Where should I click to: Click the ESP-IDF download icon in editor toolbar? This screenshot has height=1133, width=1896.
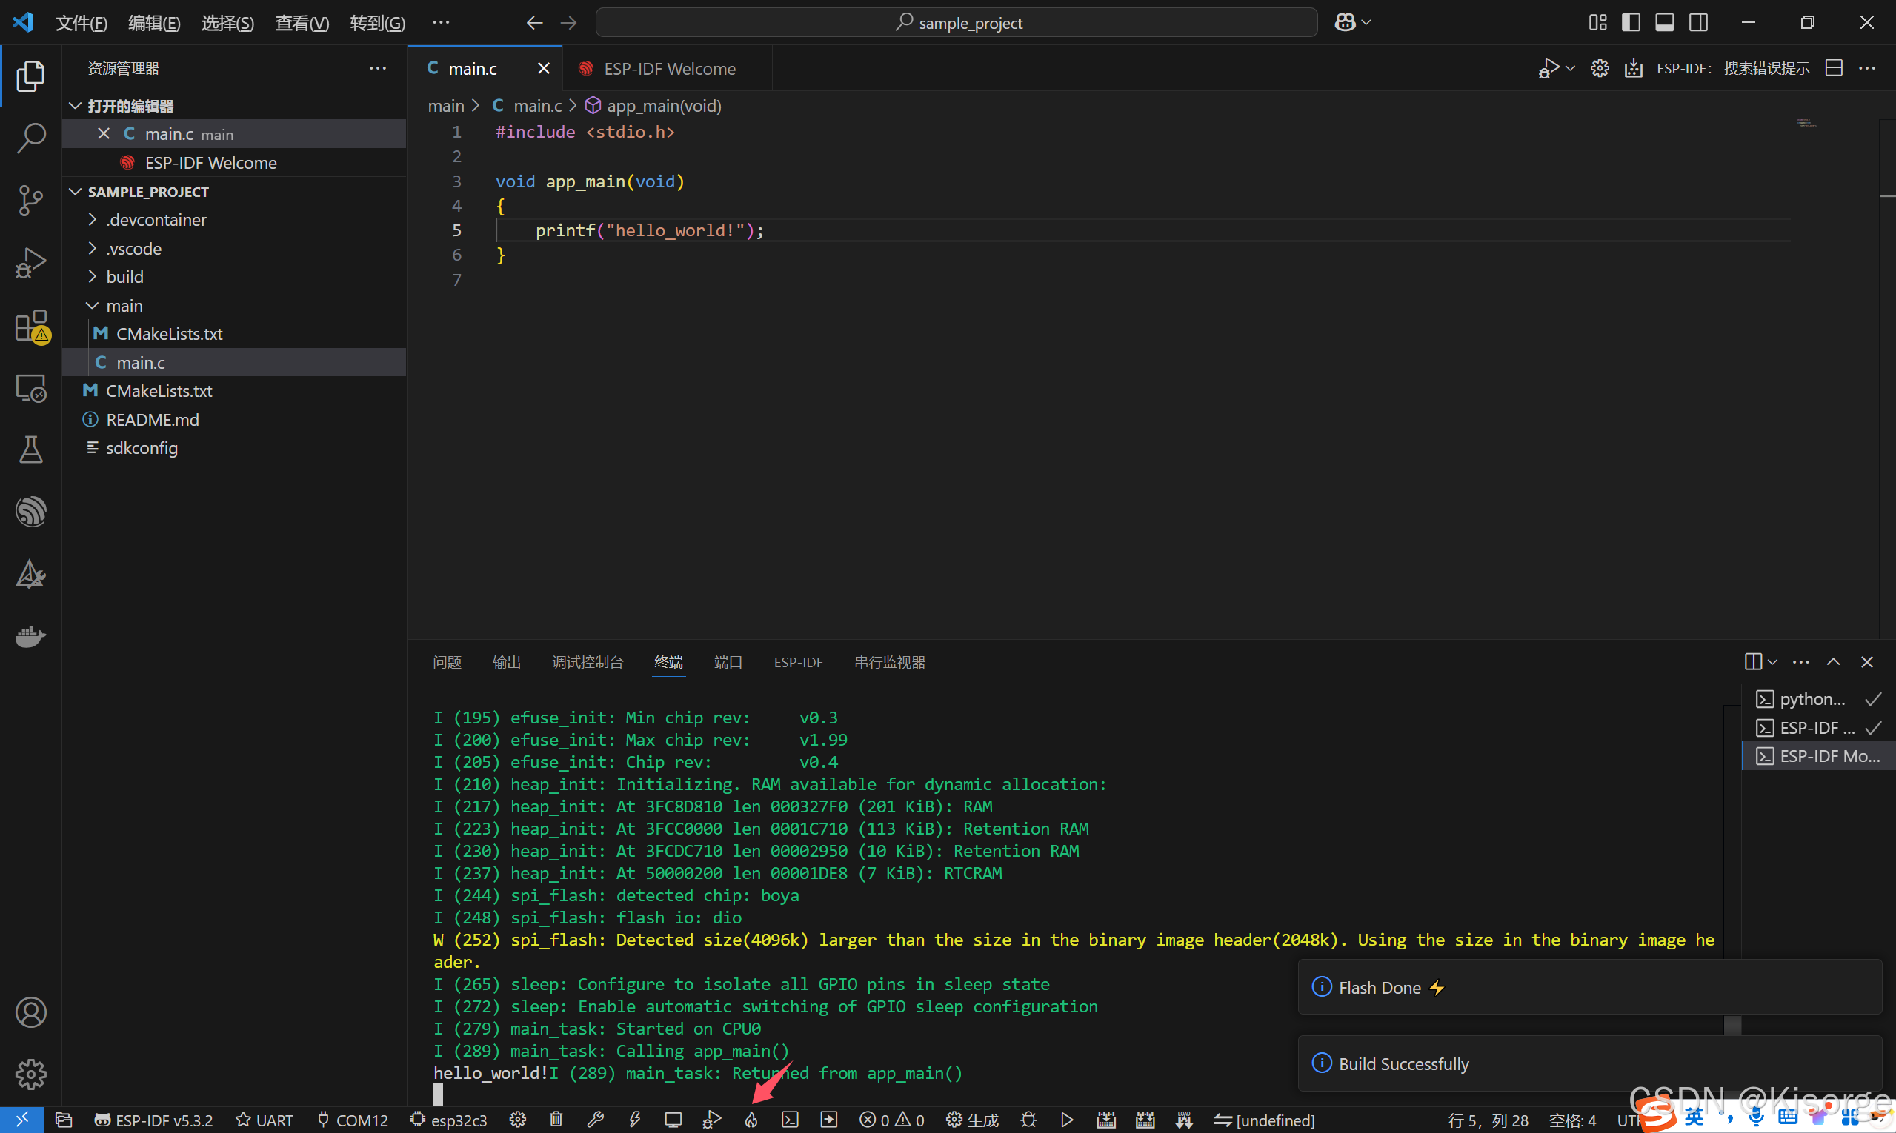pos(1633,68)
